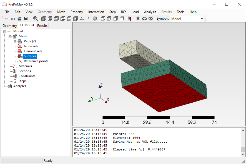Click the Constraints icon in model tree

tap(15, 76)
